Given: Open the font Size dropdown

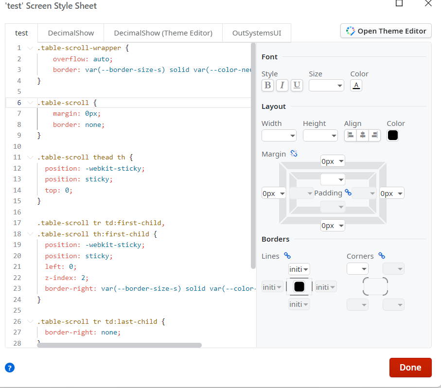Looking at the screenshot, I should 326,86.
